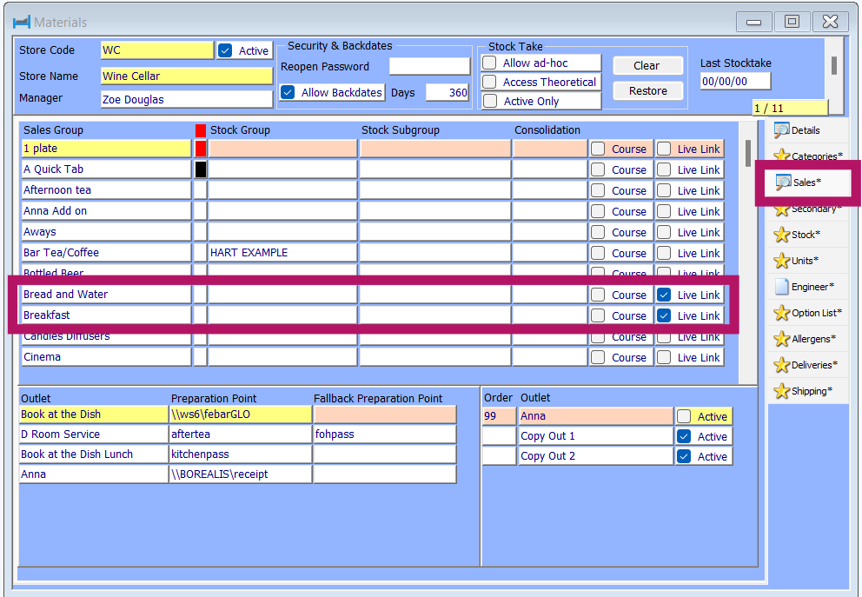The width and height of the screenshot is (862, 597).
Task: Click the Clear button
Action: (647, 65)
